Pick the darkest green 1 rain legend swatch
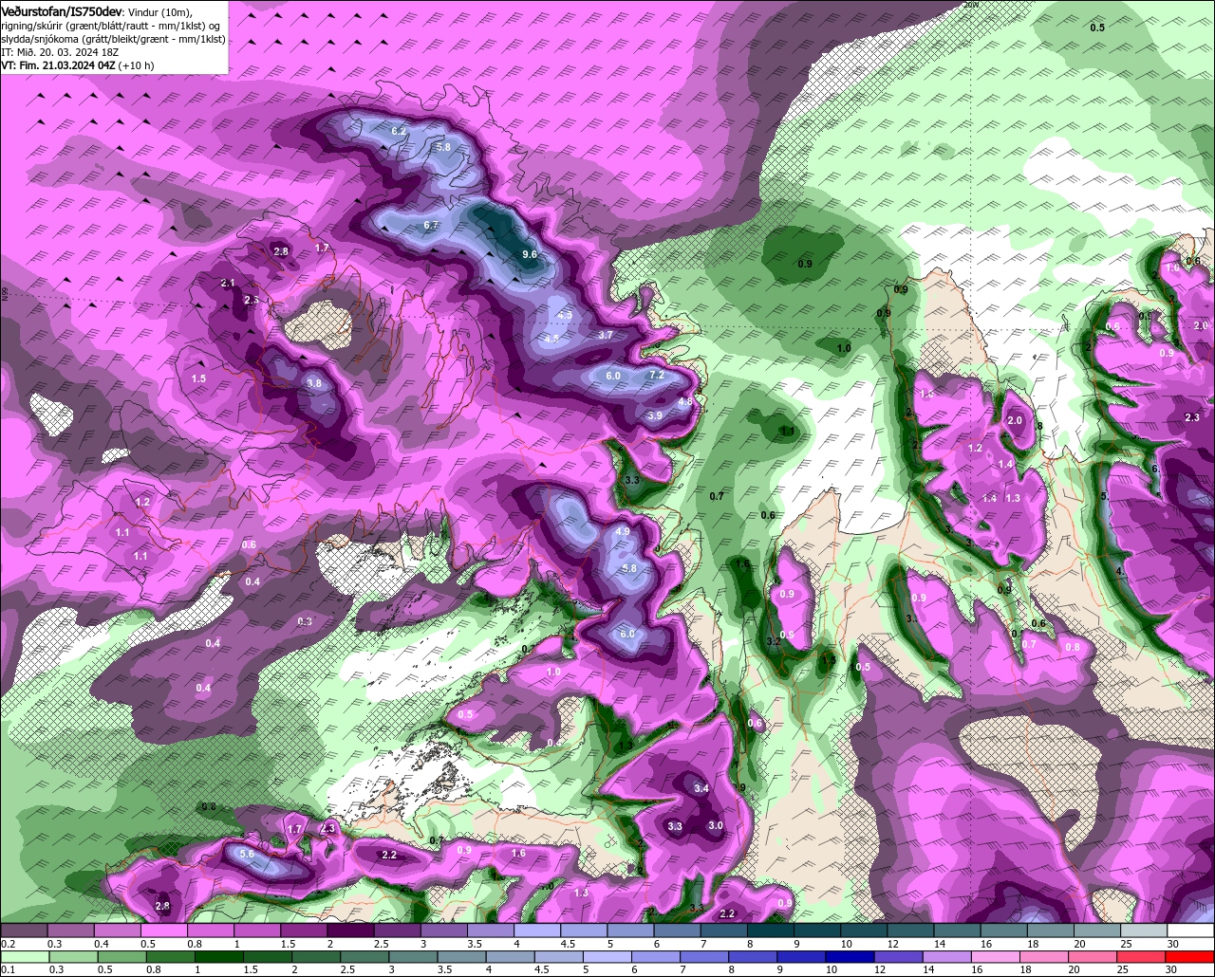This screenshot has width=1215, height=977. (x=218, y=956)
